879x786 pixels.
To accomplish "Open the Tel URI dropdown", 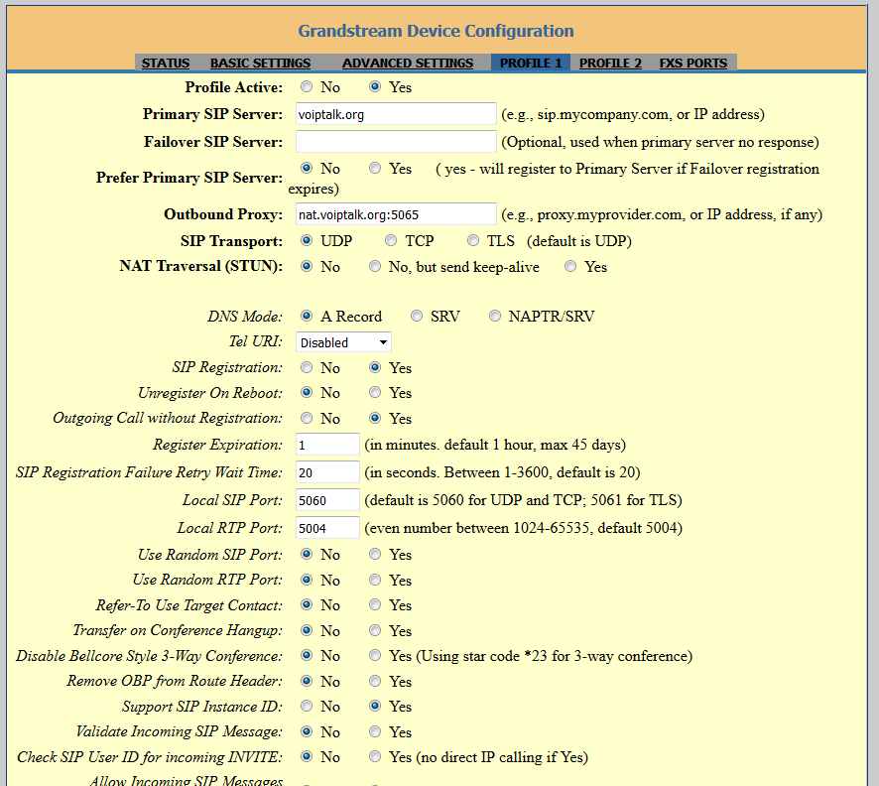I will 343,342.
